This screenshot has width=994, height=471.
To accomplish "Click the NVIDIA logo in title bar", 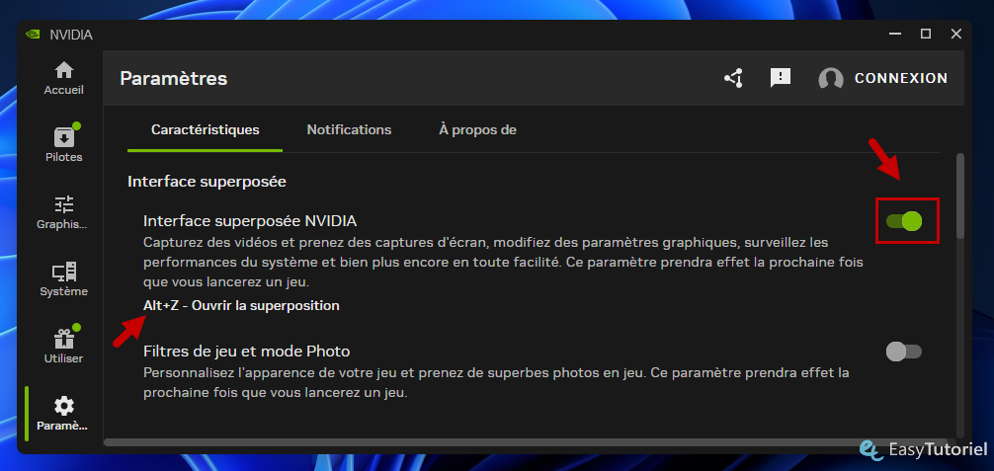I will click(33, 35).
